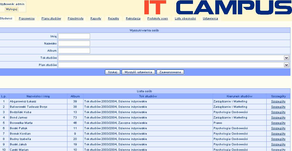This screenshot has width=292, height=151.
Task: Click the Album input field
Action: [74, 50]
